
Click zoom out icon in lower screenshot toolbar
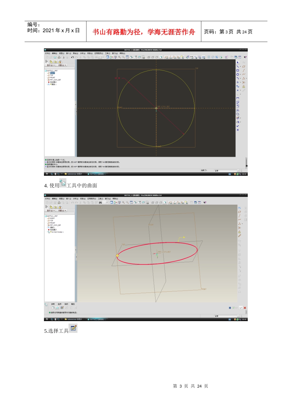tap(127, 203)
